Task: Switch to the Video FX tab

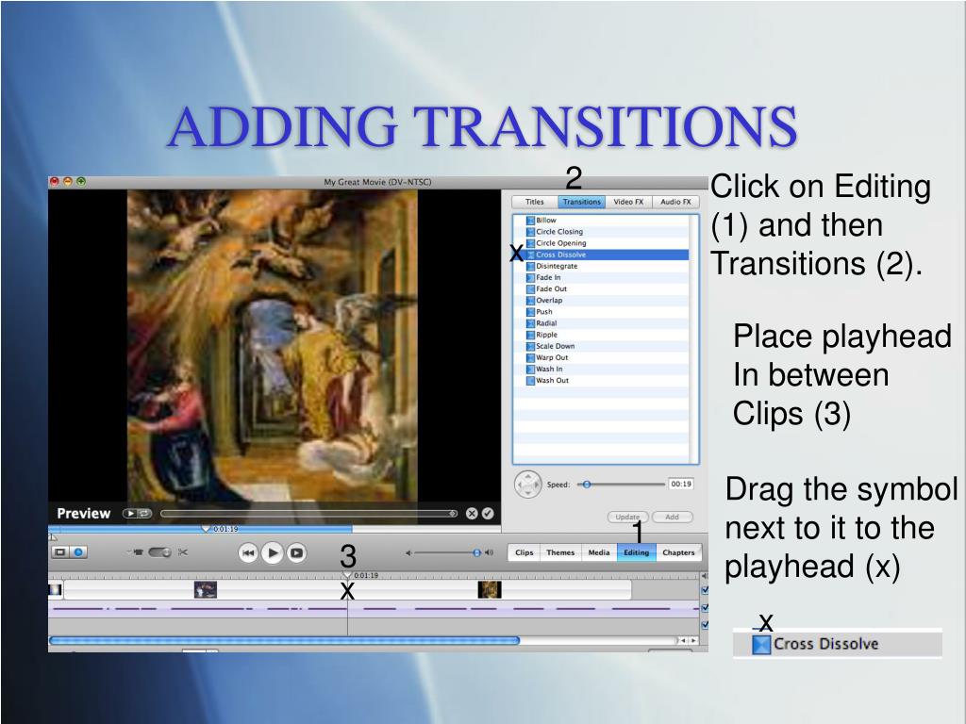Action: [628, 202]
